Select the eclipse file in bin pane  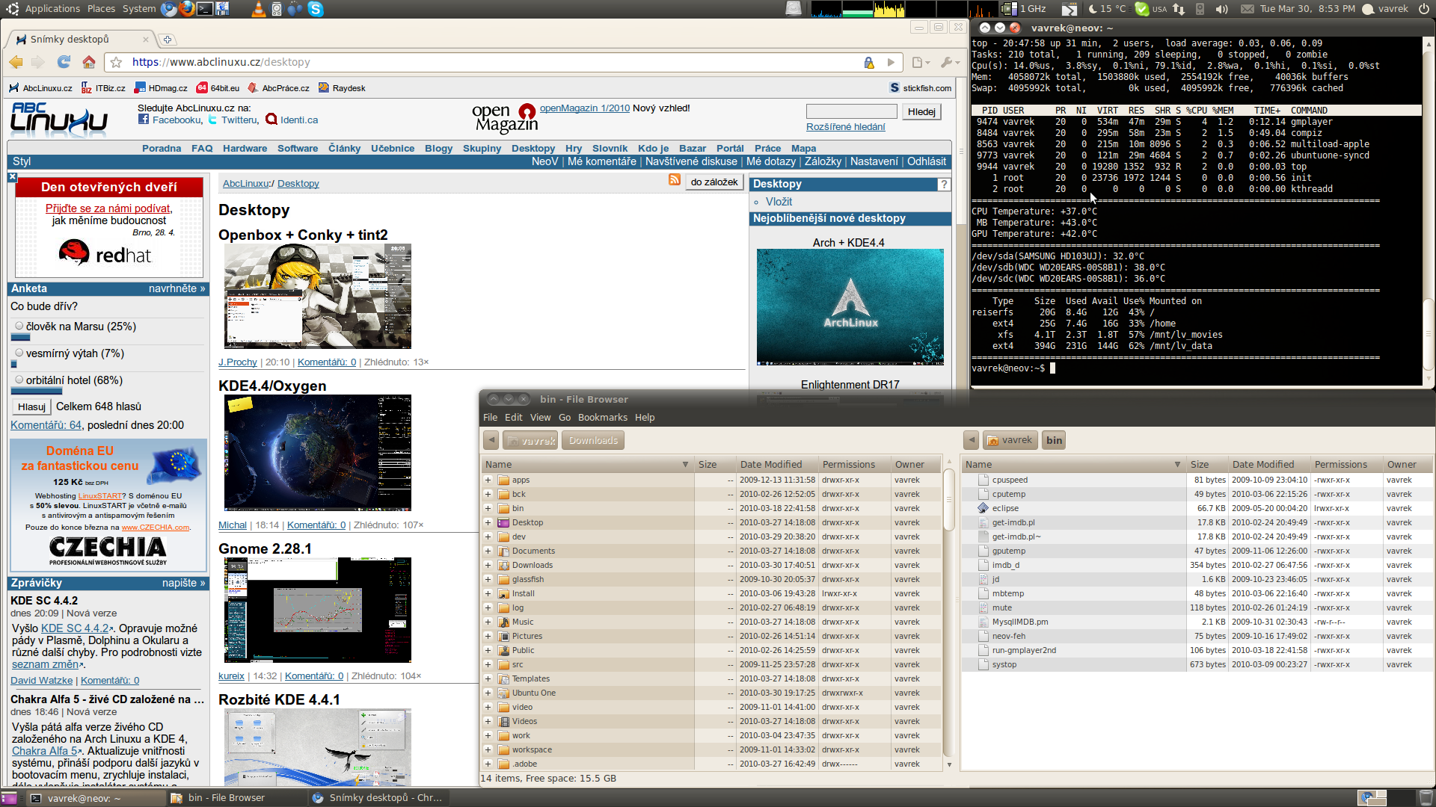pyautogui.click(x=1005, y=509)
